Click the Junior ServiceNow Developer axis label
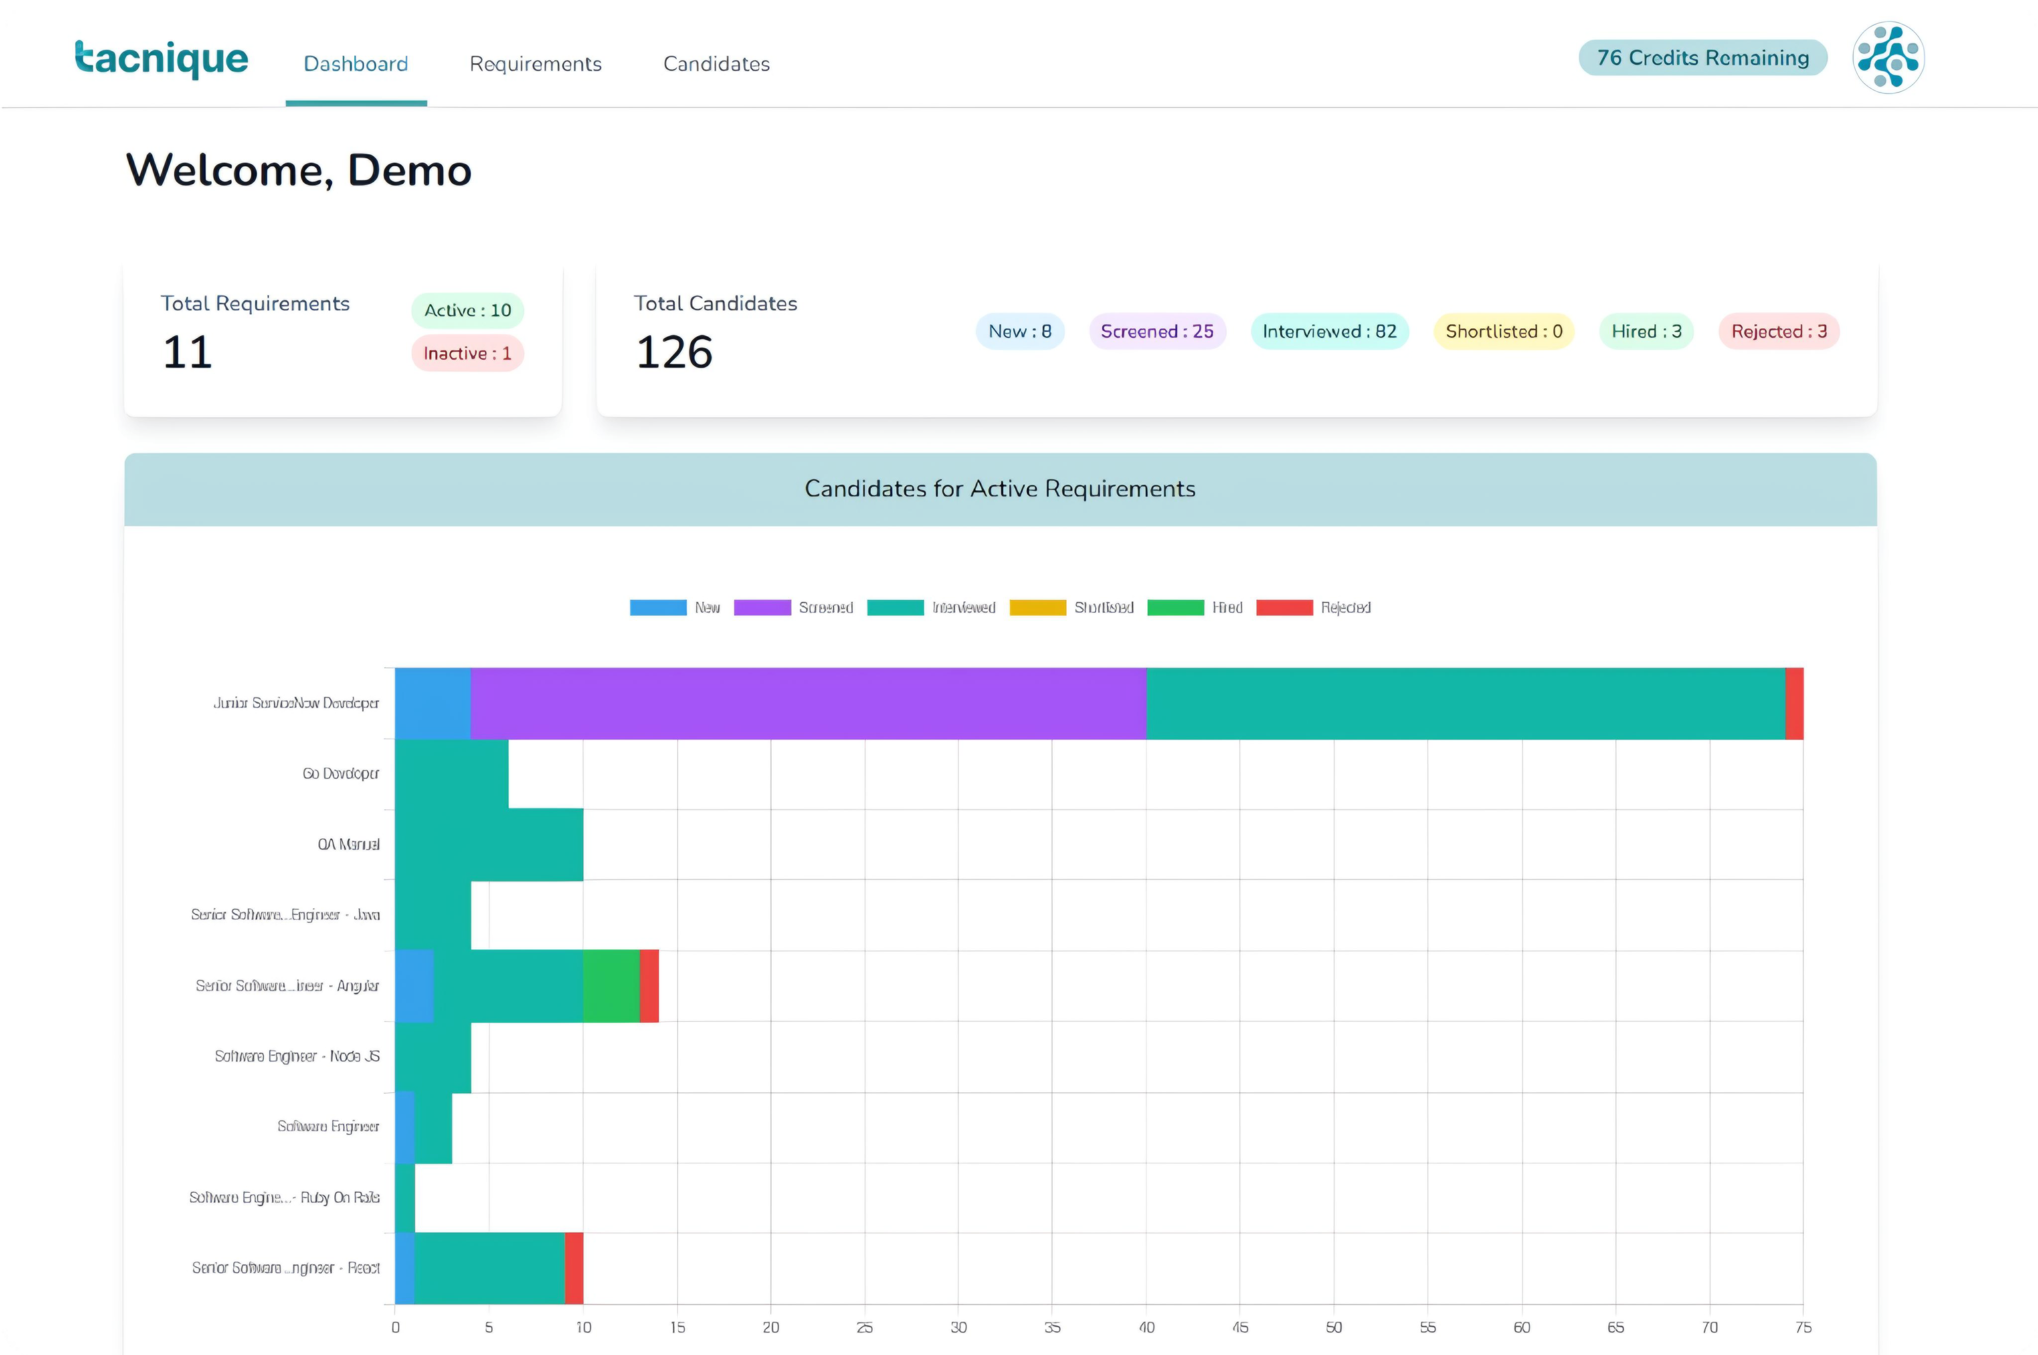The image size is (2038, 1355). coord(297,703)
